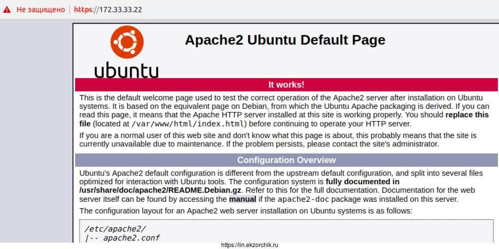Click the bold "replace this file" text
Screen dimensions: 499x249
(466, 115)
